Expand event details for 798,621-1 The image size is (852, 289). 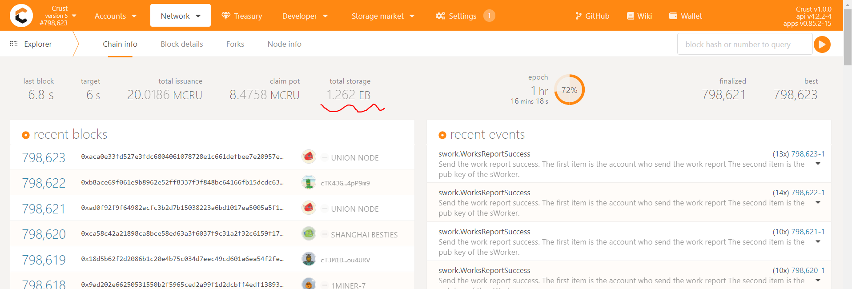(818, 241)
